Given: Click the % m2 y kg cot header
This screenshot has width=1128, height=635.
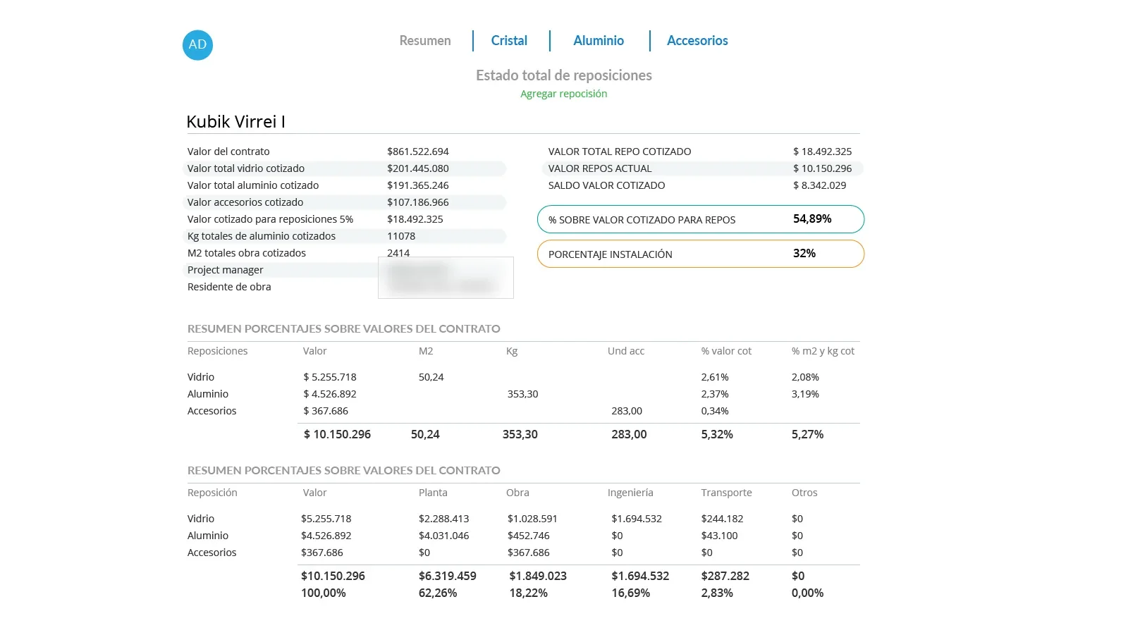Looking at the screenshot, I should (823, 351).
